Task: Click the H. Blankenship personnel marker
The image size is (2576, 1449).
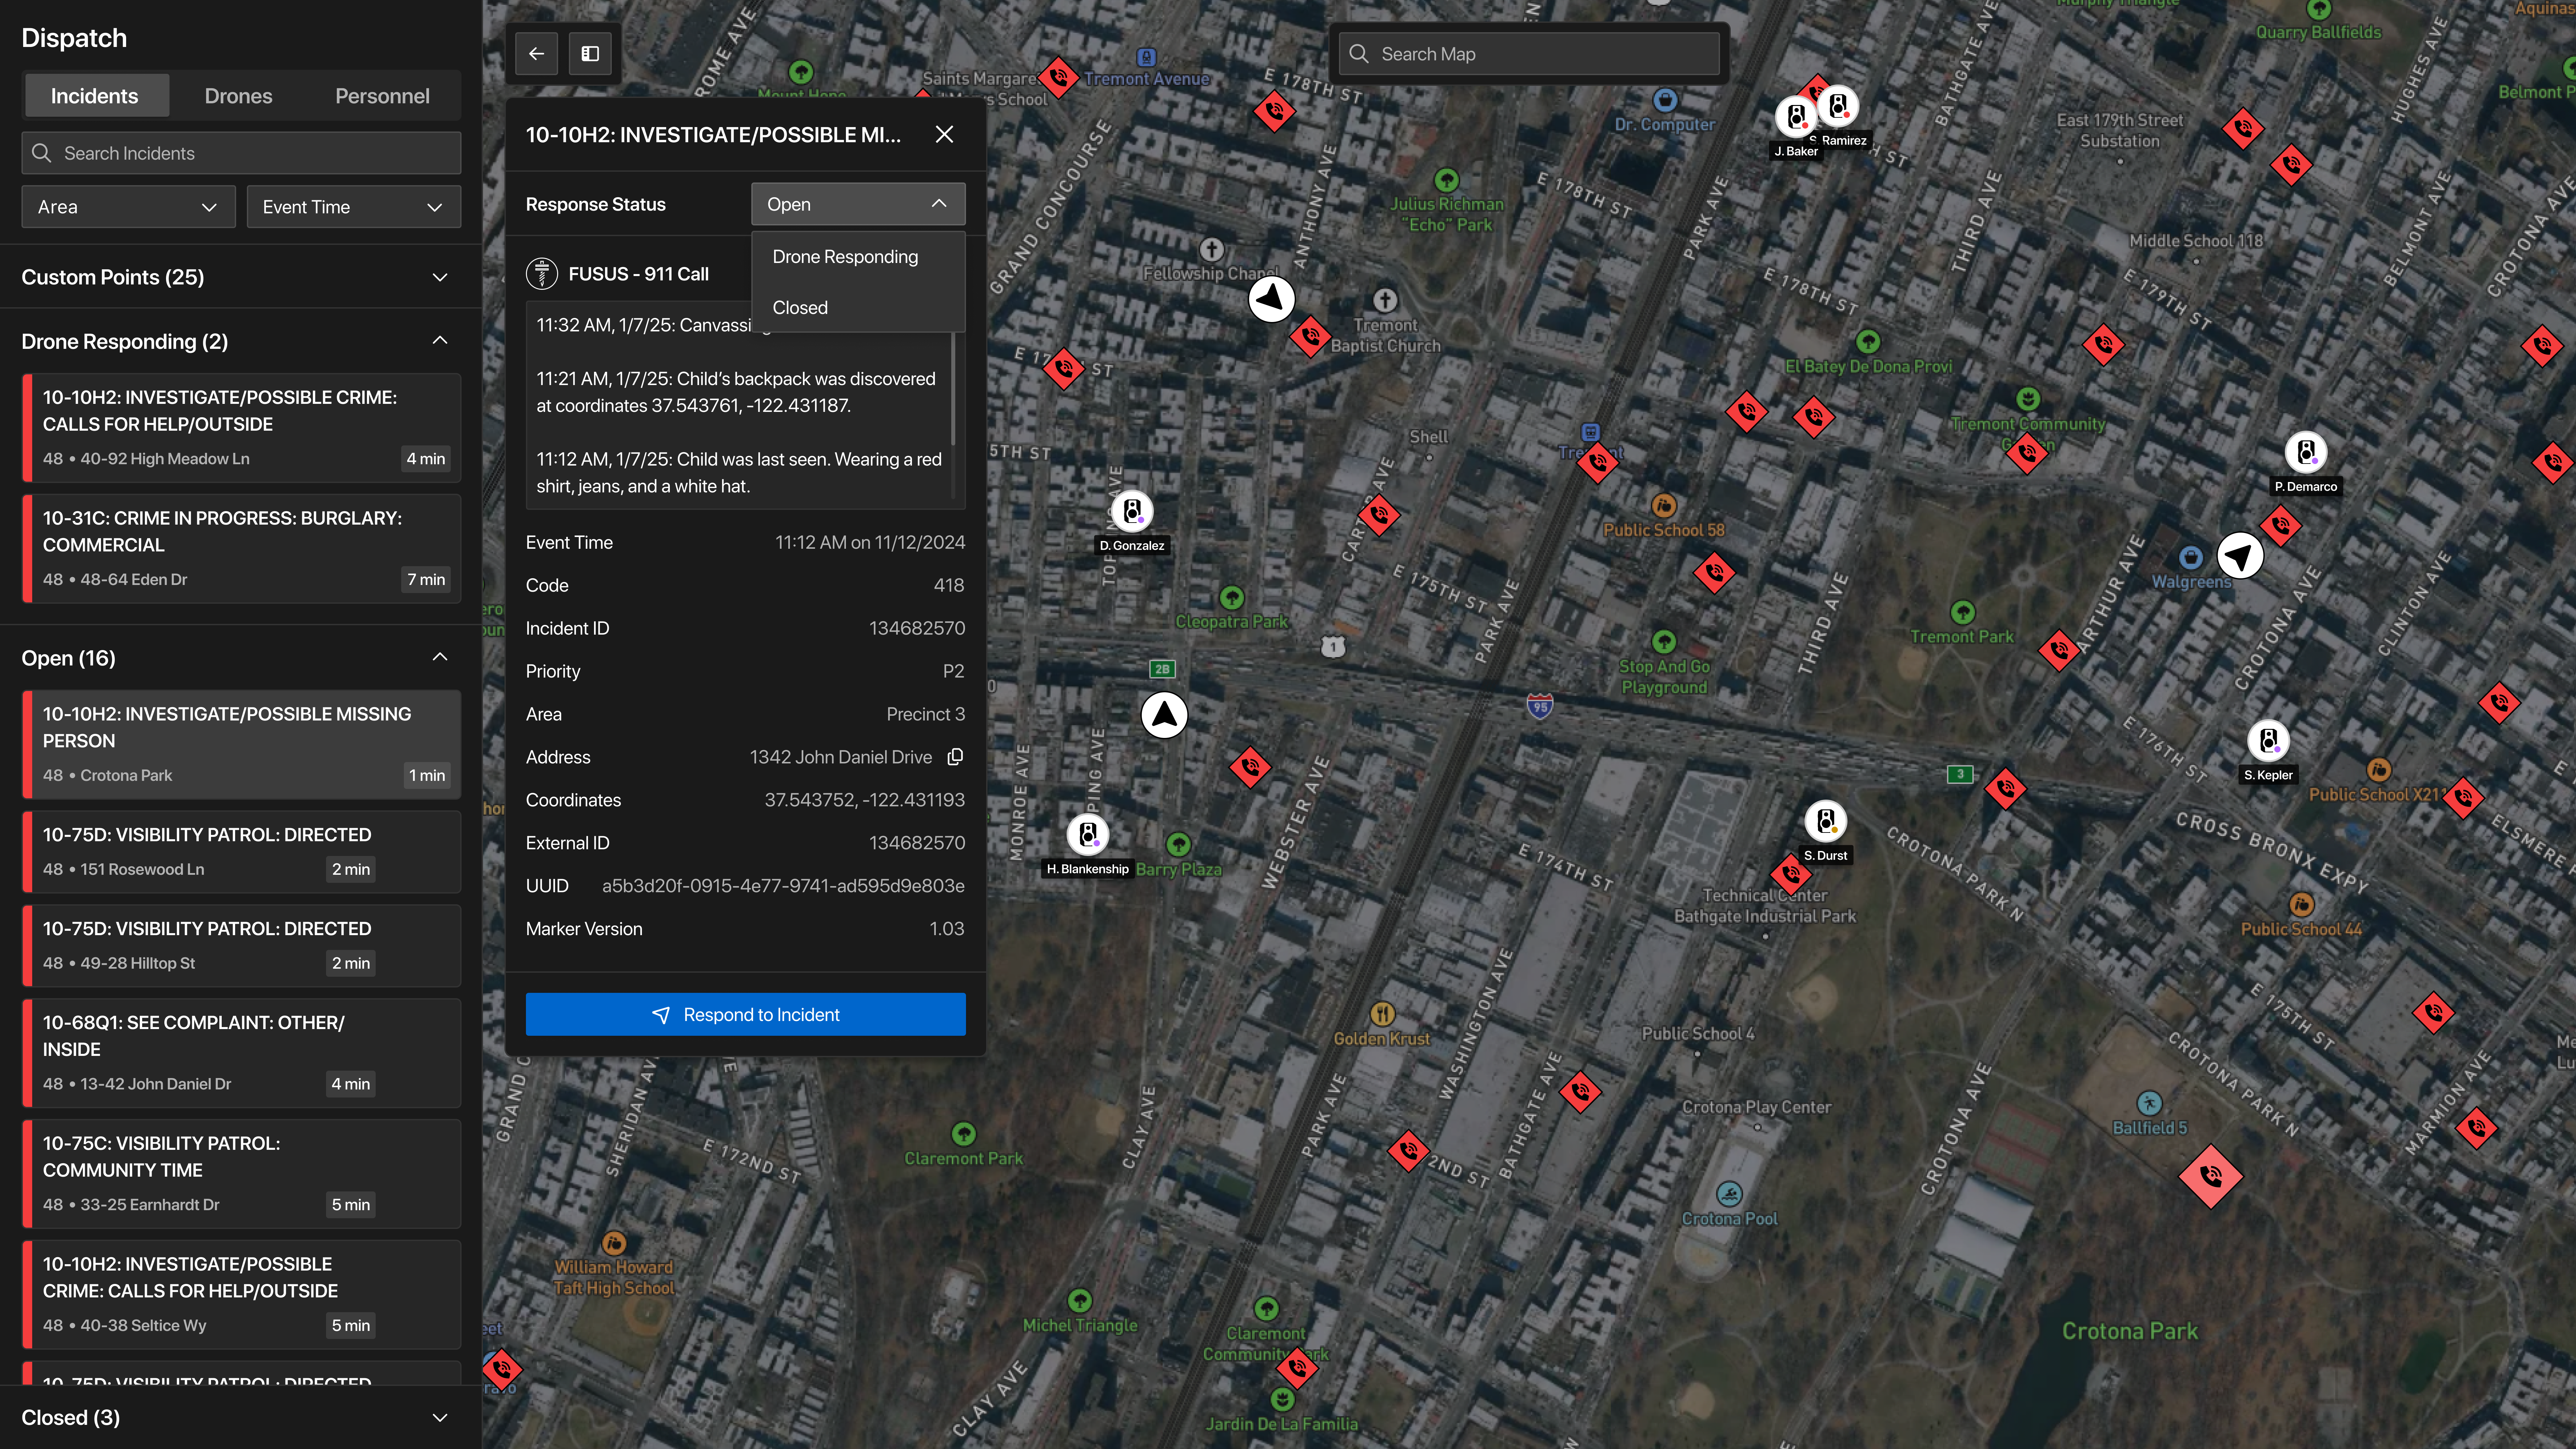Action: pyautogui.click(x=1088, y=834)
